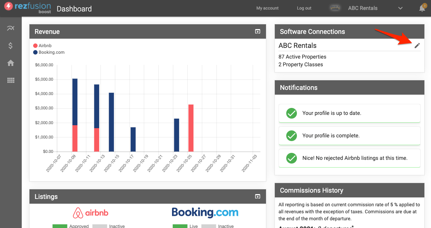The width and height of the screenshot is (431, 228).
Task: Click the ABC Rentals company logo thumbnail
Action: (335, 8)
